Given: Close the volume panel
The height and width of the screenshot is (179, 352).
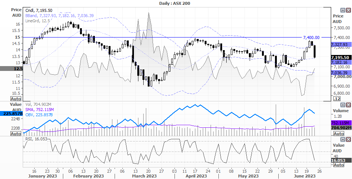Looking at the screenshot, I should coord(348,105).
